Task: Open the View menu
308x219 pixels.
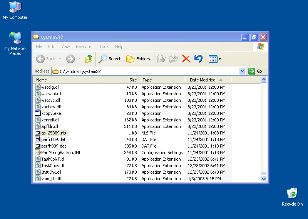Action: tap(65, 46)
